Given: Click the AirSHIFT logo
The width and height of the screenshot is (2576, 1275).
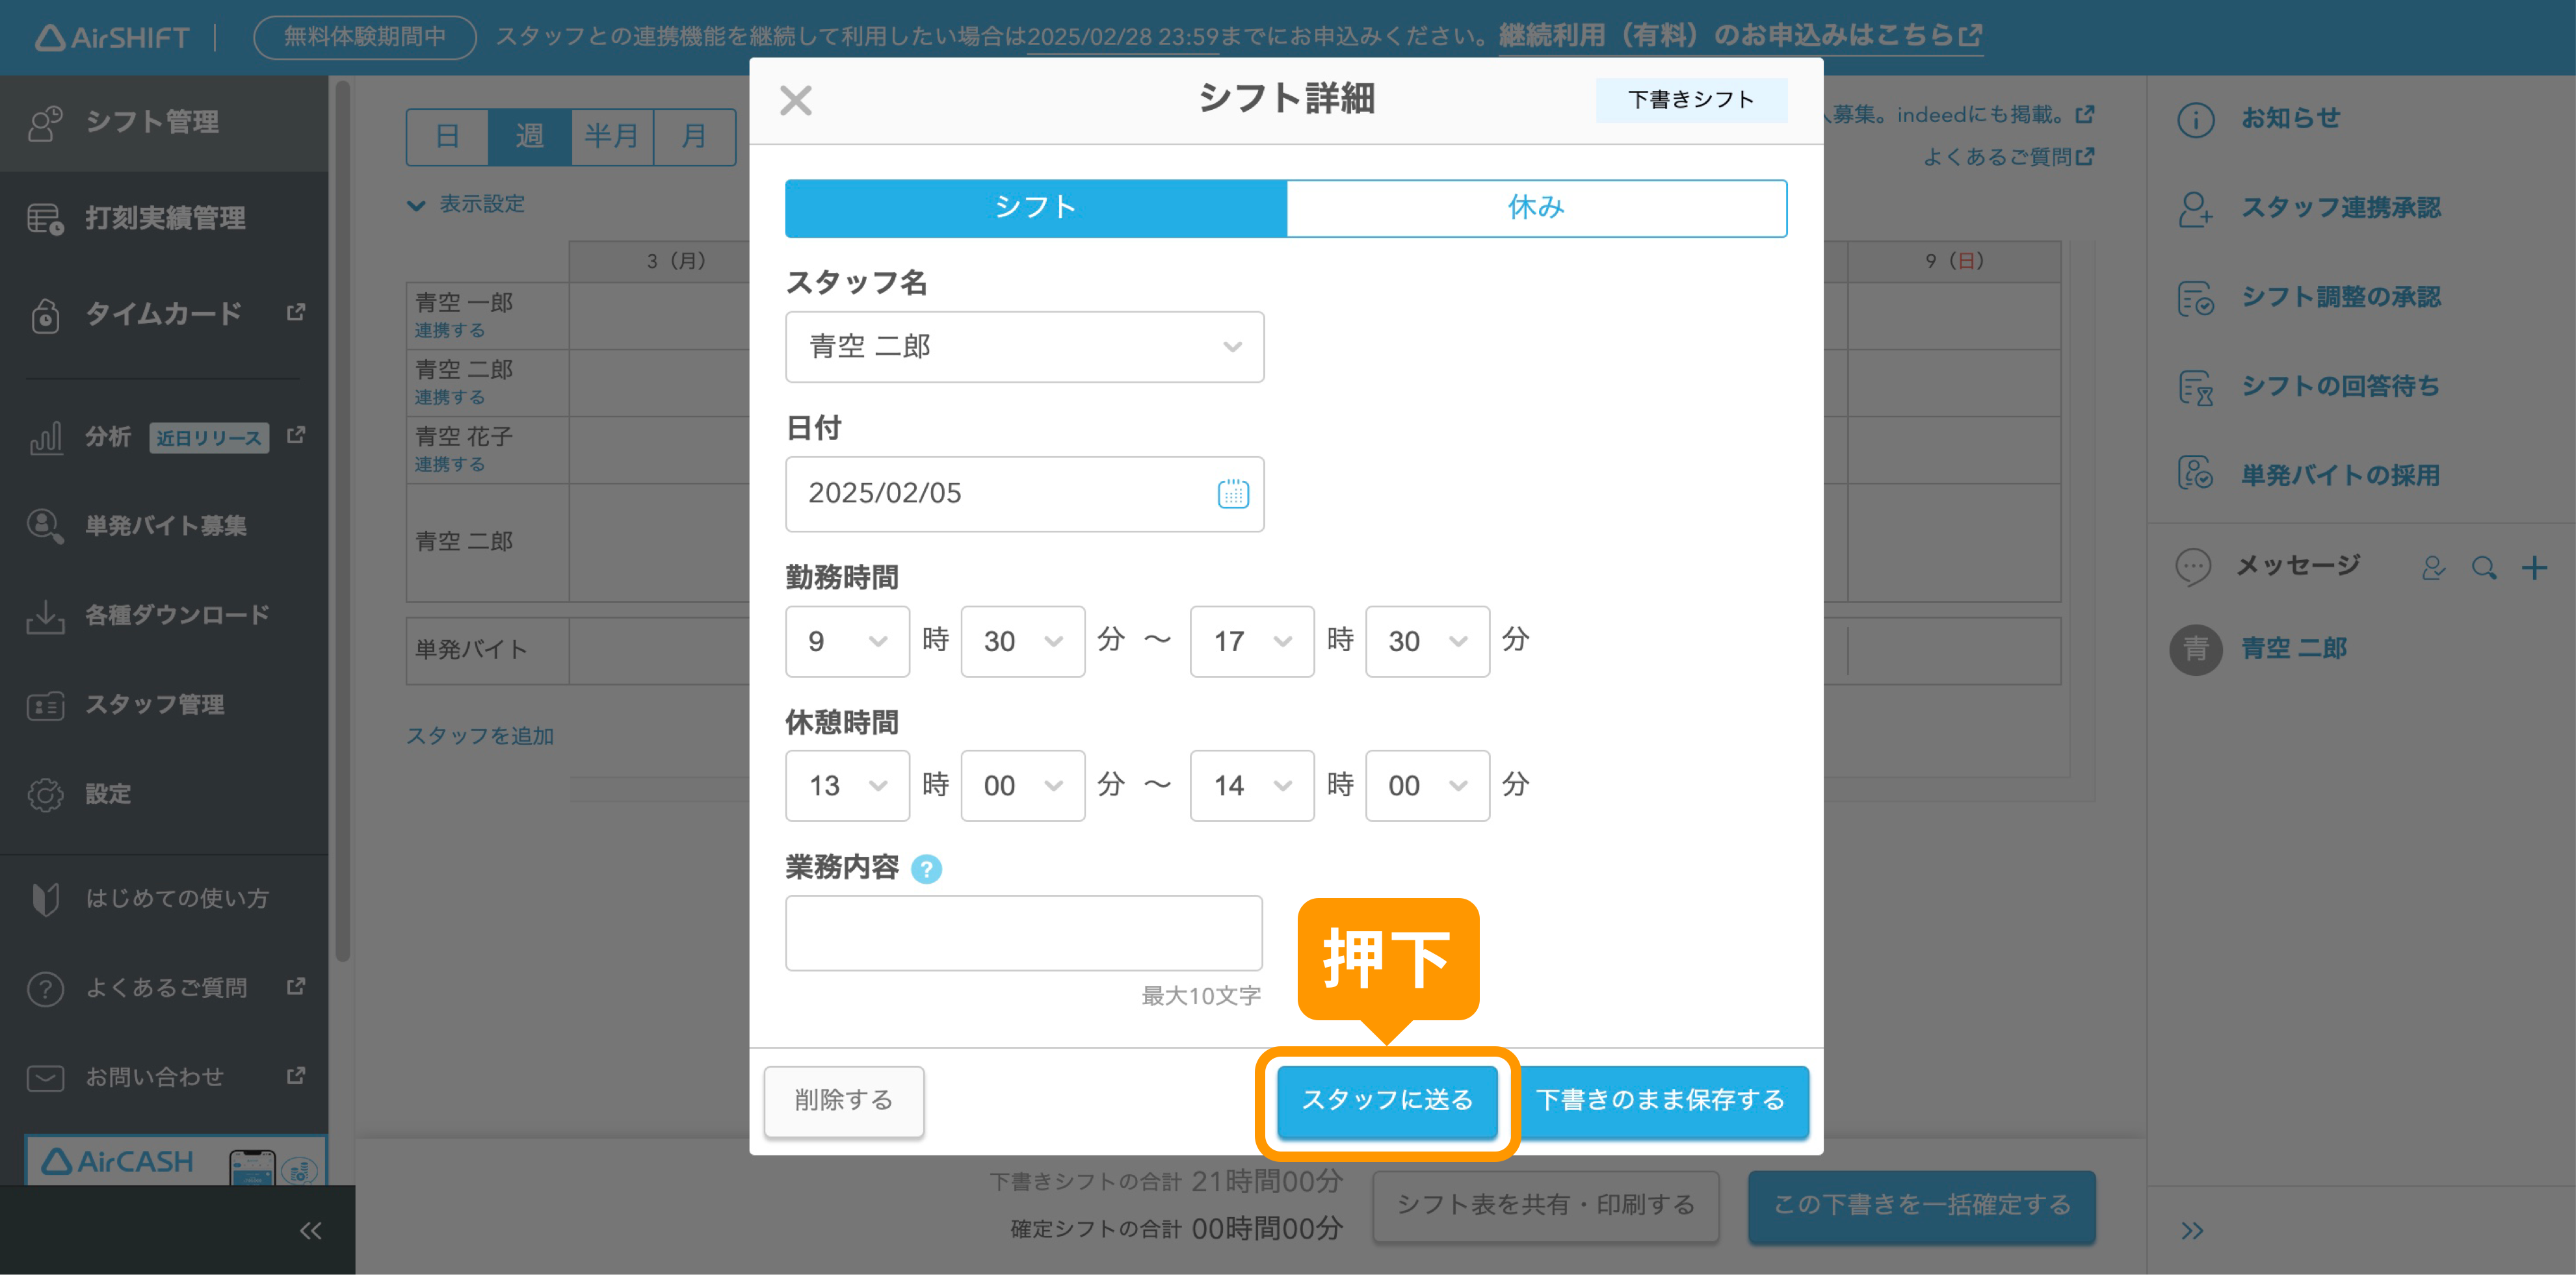Looking at the screenshot, I should [112, 38].
